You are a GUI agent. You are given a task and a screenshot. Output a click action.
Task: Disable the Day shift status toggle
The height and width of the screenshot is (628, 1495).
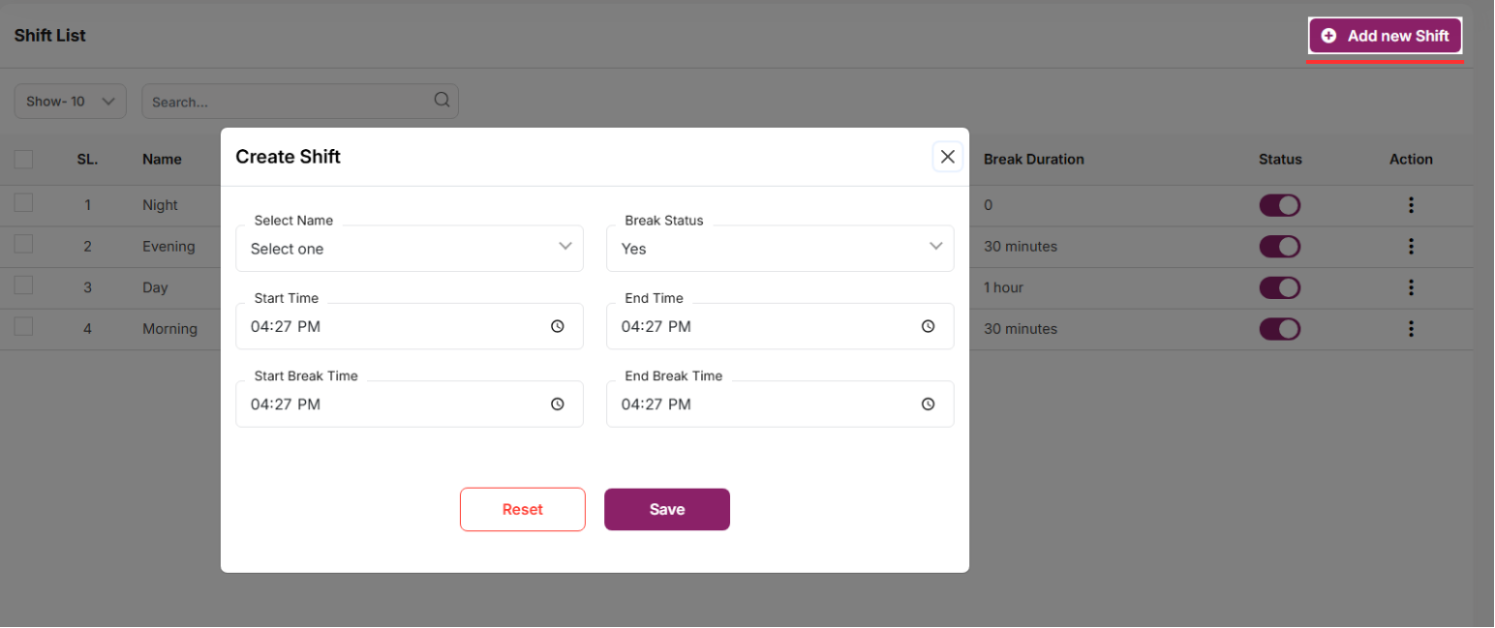1279,287
